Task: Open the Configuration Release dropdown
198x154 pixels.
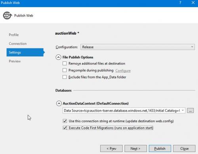Action: (x=137, y=47)
